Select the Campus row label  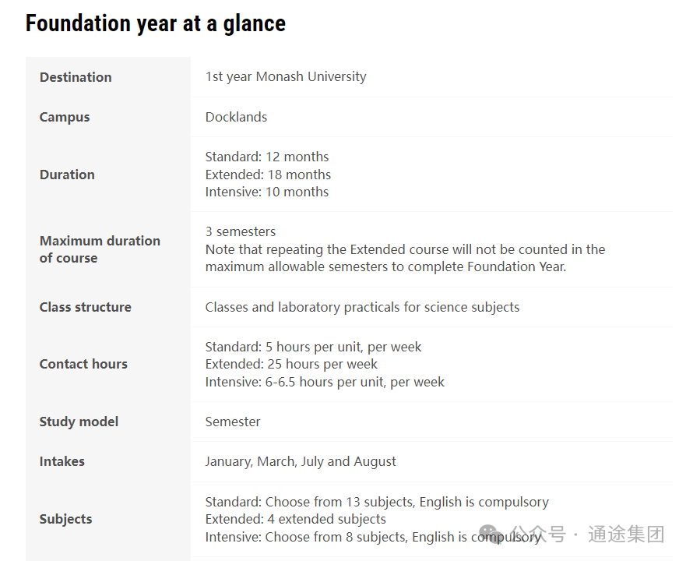65,117
